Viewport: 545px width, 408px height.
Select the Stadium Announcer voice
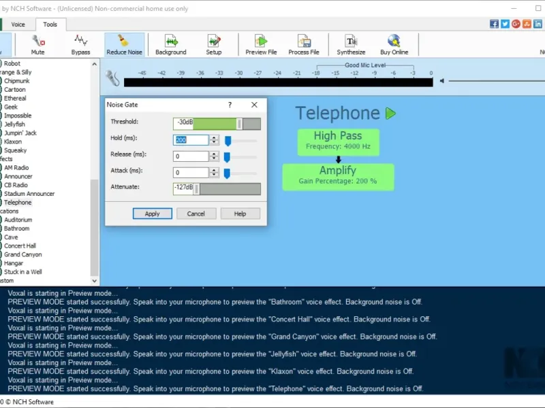29,194
